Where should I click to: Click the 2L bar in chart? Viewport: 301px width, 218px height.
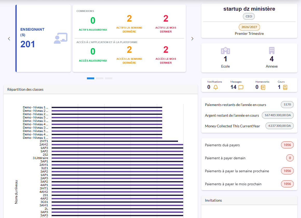(x=117, y=209)
